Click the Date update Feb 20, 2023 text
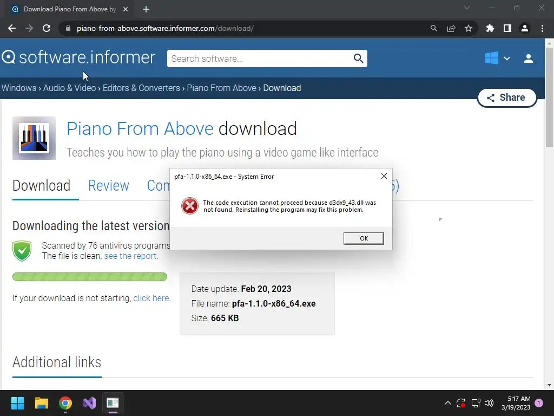The height and width of the screenshot is (416, 554). [x=241, y=289]
